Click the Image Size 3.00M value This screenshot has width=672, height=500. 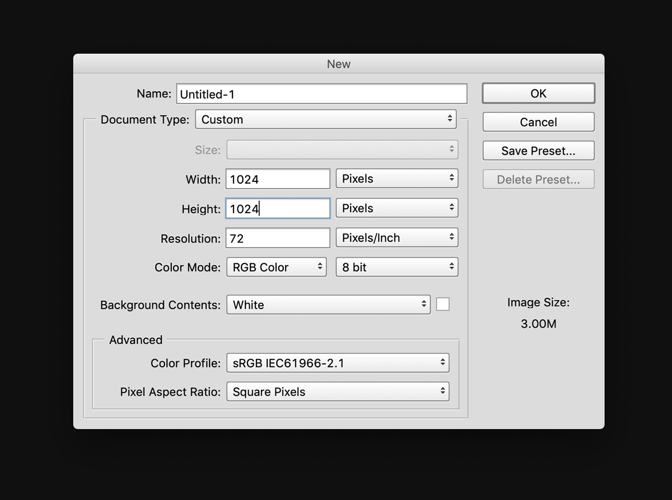538,324
